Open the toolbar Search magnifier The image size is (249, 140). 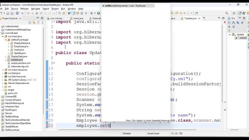click(x=227, y=13)
